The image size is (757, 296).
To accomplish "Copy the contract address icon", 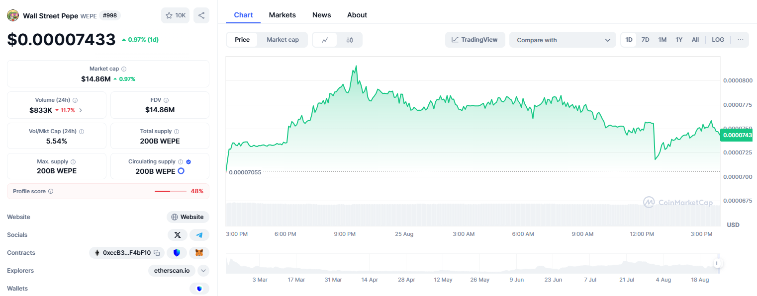I will (156, 253).
